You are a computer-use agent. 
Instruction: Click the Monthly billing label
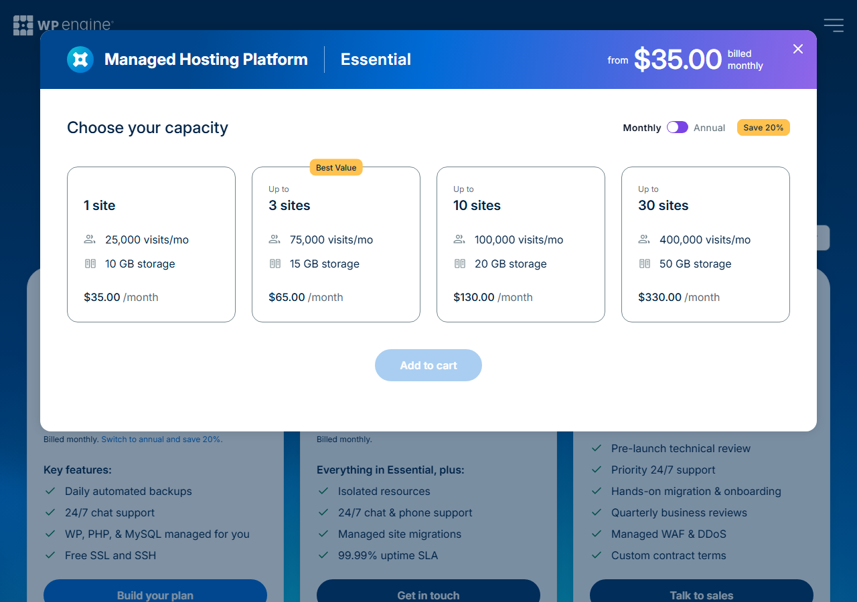pyautogui.click(x=642, y=128)
